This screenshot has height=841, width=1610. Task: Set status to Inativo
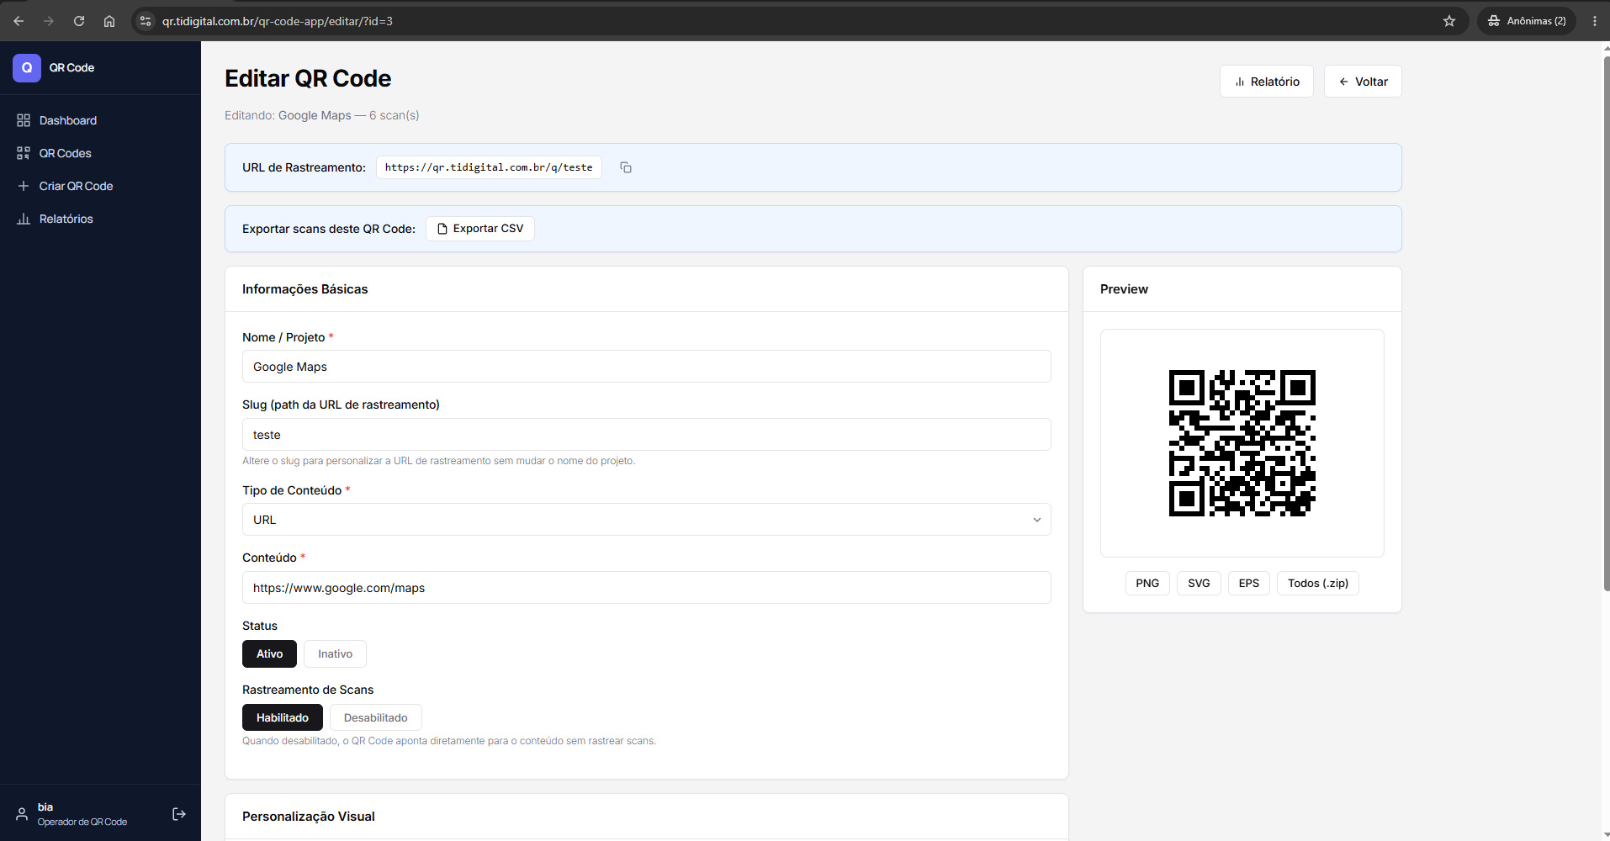point(335,654)
